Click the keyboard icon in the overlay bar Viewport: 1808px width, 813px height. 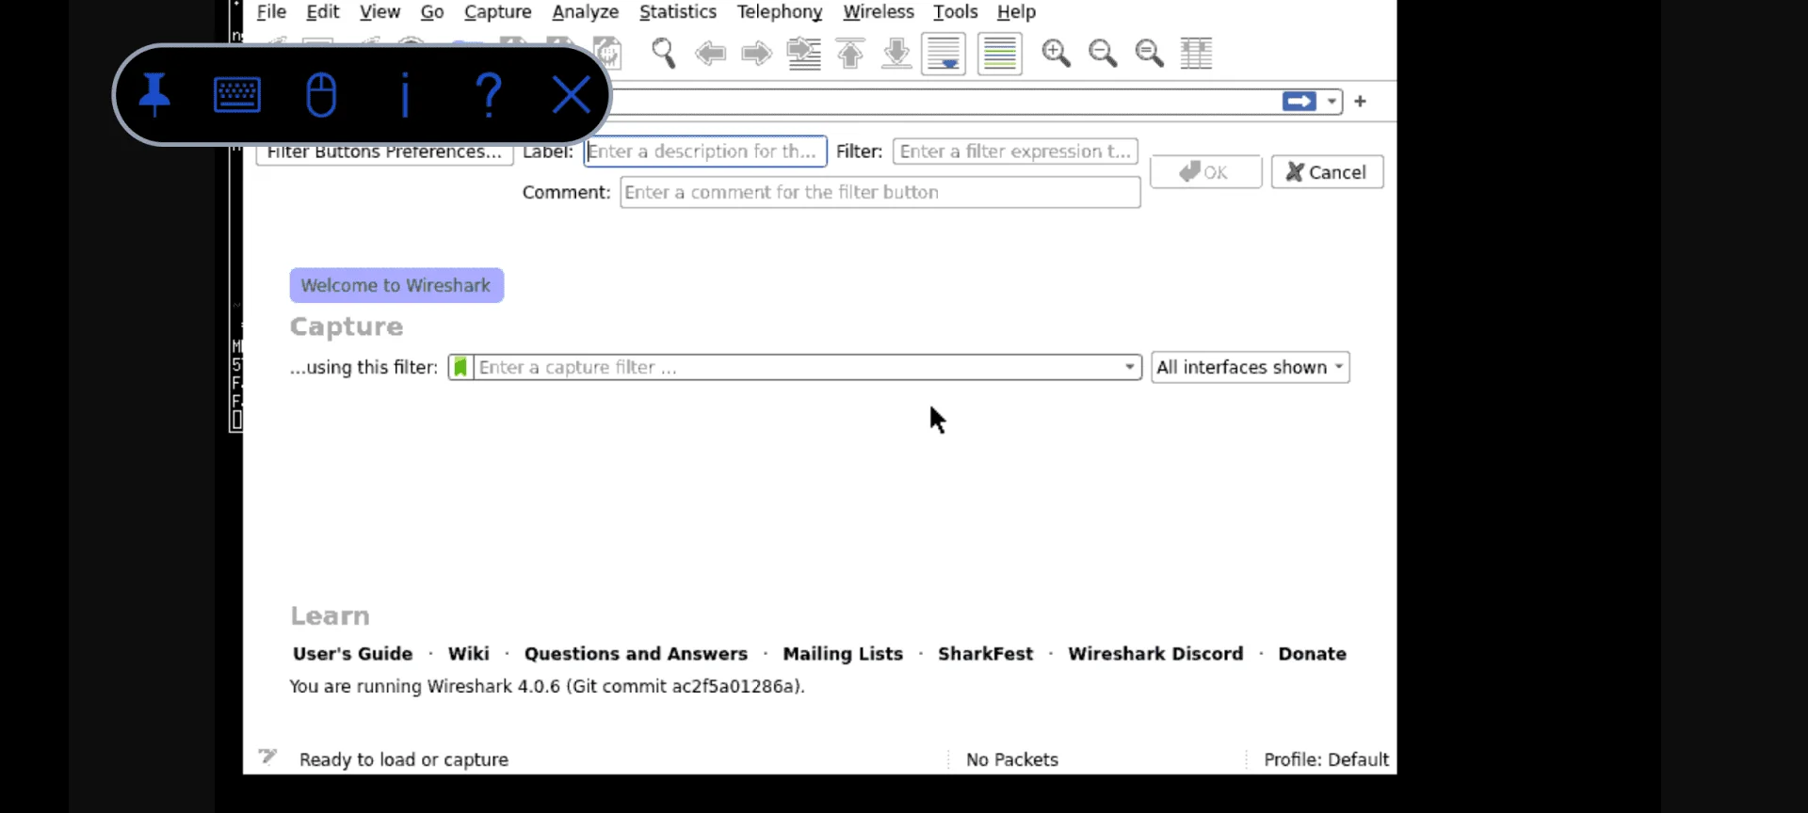(x=237, y=95)
